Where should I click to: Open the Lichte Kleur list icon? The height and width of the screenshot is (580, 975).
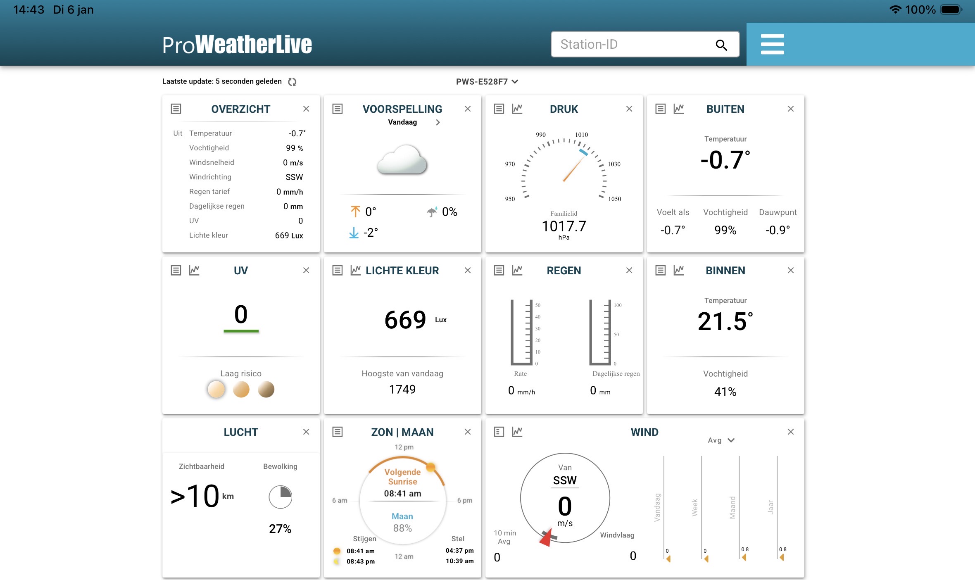point(338,270)
